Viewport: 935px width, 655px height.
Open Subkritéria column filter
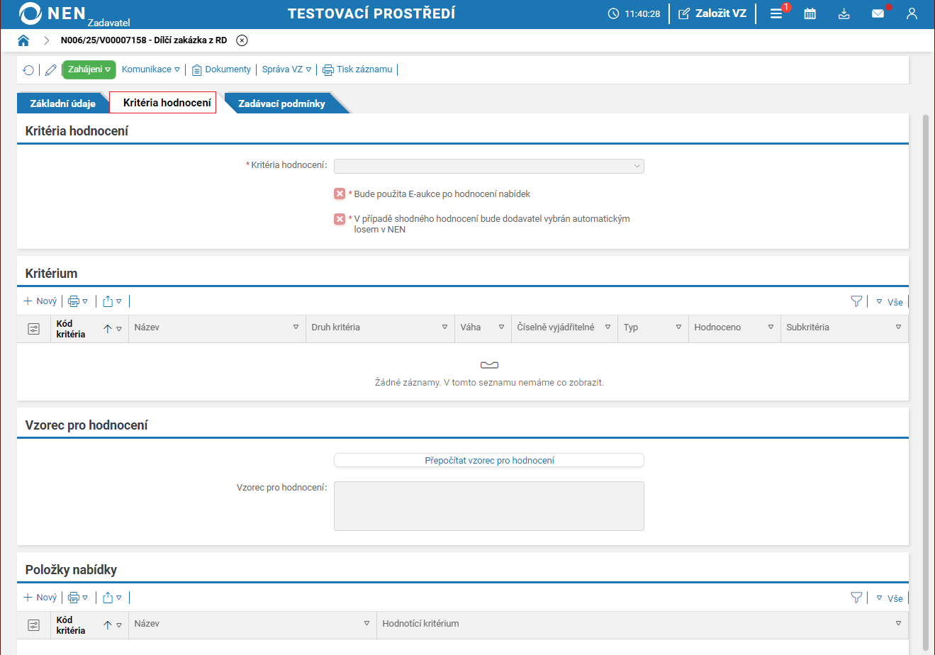[898, 327]
